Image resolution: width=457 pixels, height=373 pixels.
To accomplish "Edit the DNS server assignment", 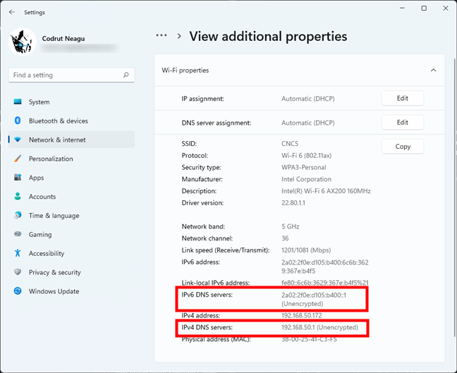I will pyautogui.click(x=403, y=123).
